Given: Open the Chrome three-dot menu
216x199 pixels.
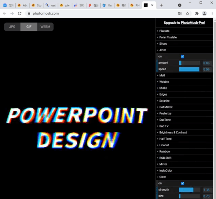Looking at the screenshot, I should click(x=212, y=13).
